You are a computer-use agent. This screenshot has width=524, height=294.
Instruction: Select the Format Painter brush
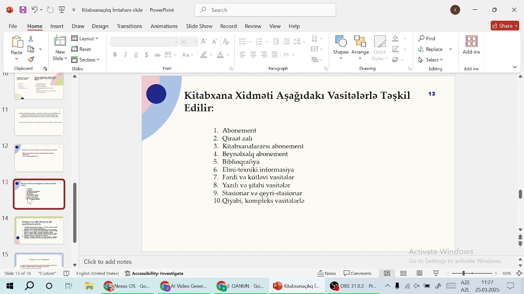31,60
